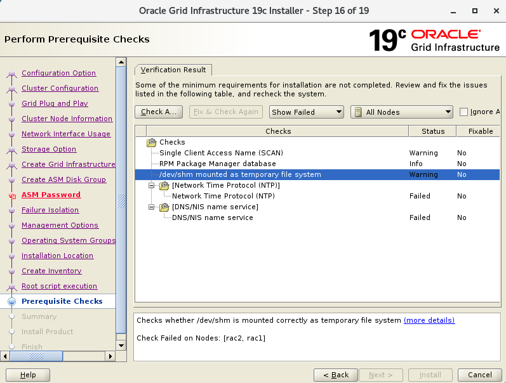Click the ASM Password error step icon
506x383 pixels.
point(11,195)
